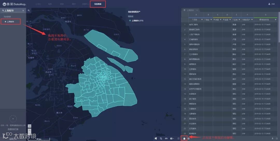
Task: Open the 区域 column filter dropdown
Action: 240,20
